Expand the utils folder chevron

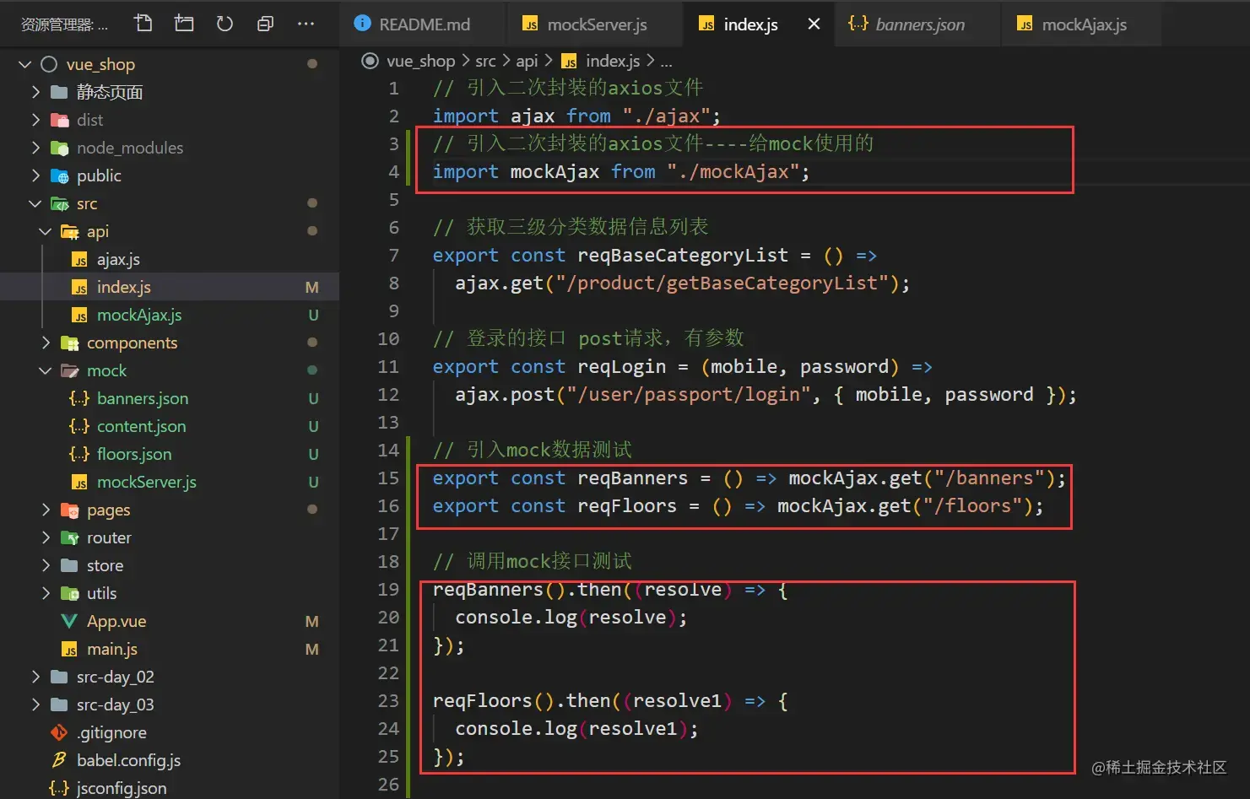pyautogui.click(x=46, y=593)
